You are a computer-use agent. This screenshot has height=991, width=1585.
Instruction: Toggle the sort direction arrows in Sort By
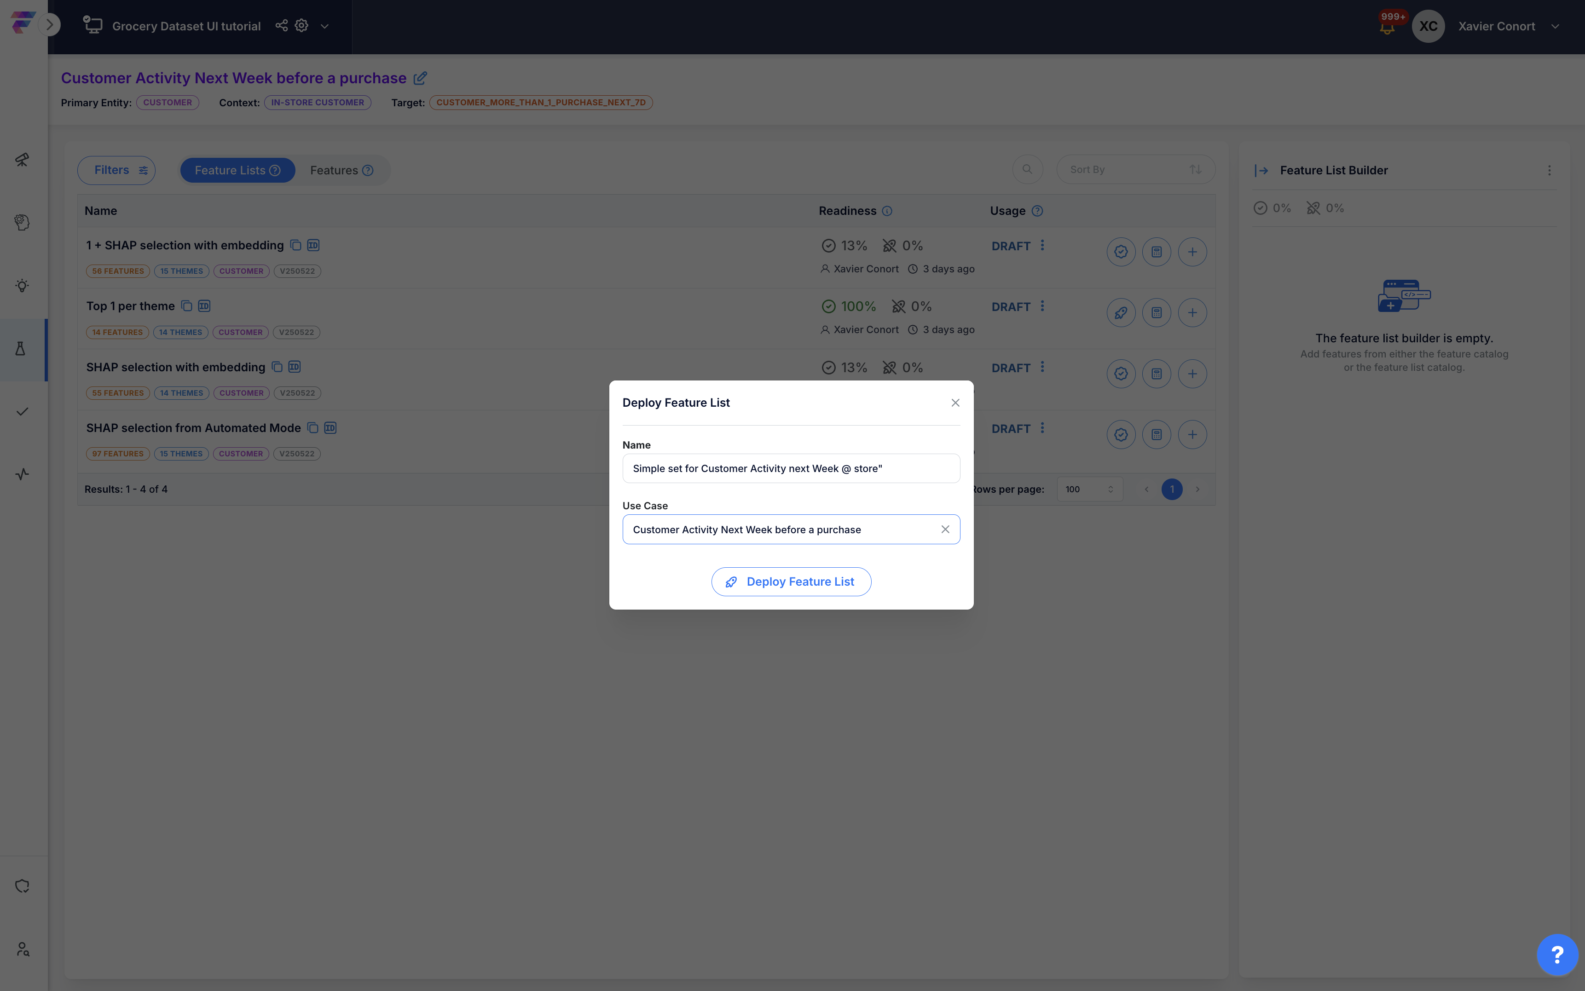click(x=1195, y=170)
